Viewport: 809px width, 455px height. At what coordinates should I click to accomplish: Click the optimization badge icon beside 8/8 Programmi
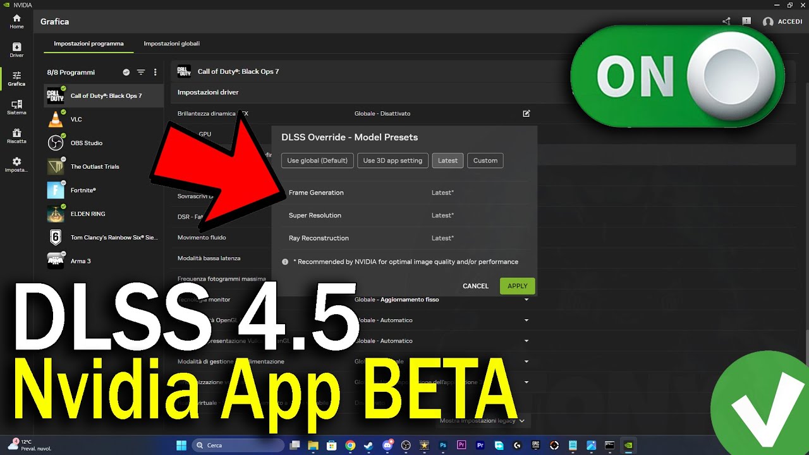point(126,72)
